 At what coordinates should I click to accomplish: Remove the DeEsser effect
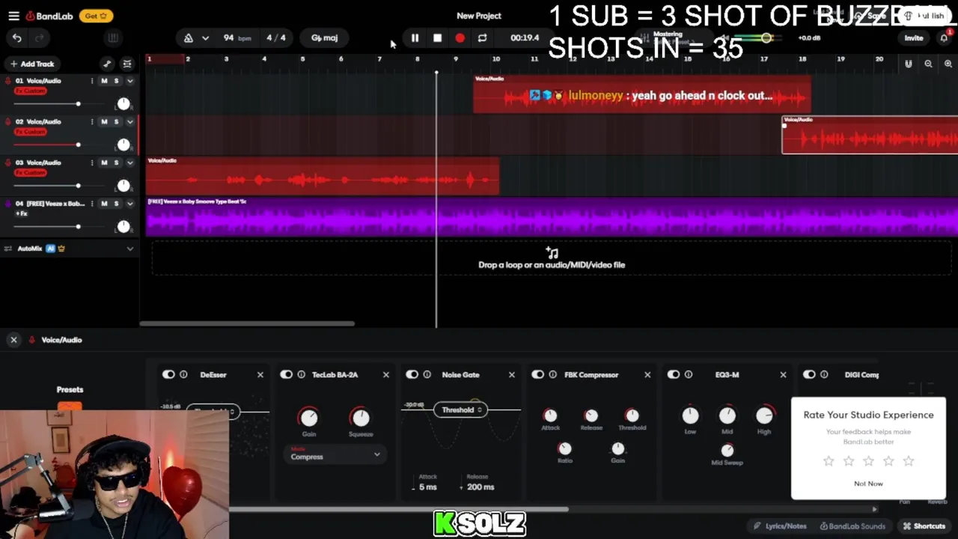(260, 374)
